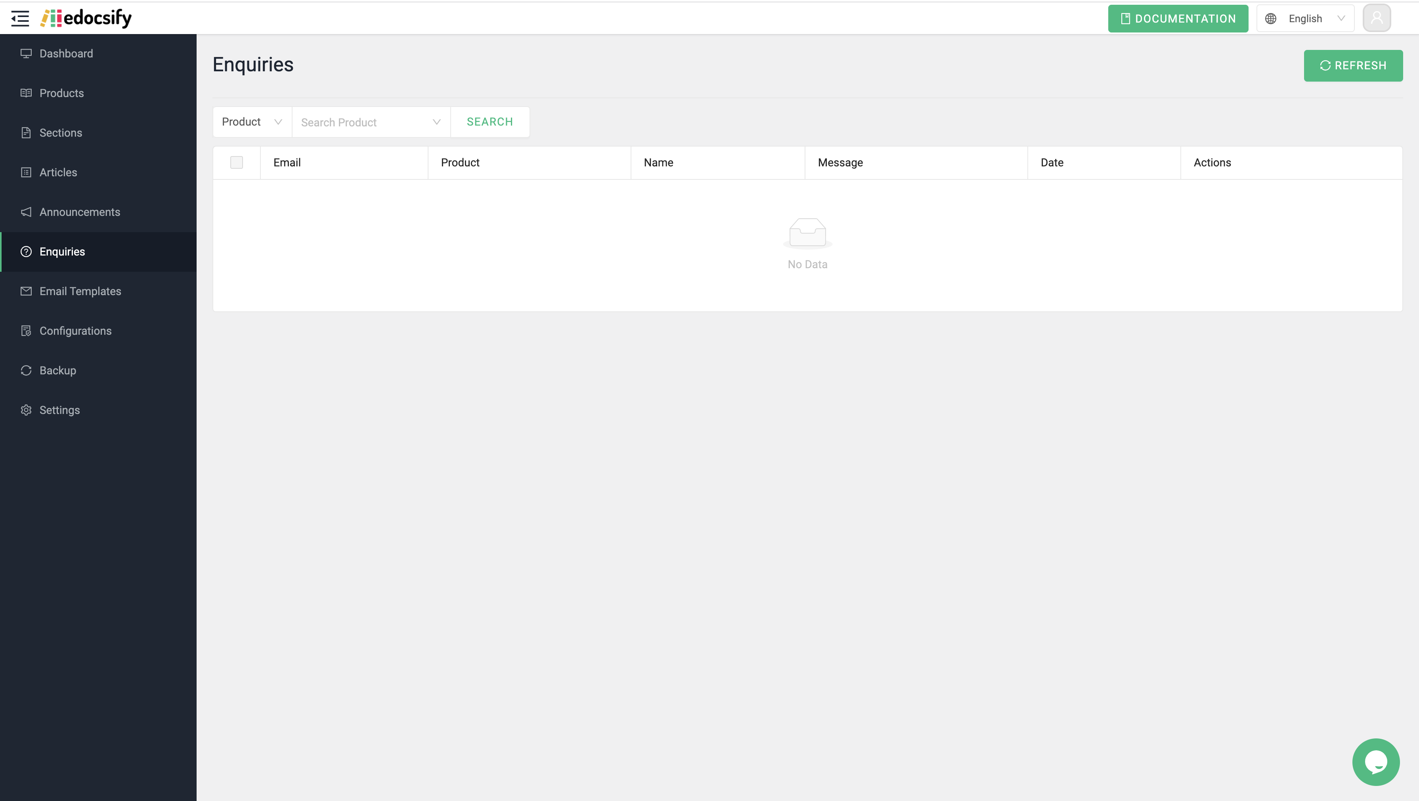Viewport: 1419px width, 801px height.
Task: Click the Announcements megaphone icon
Action: 26,212
